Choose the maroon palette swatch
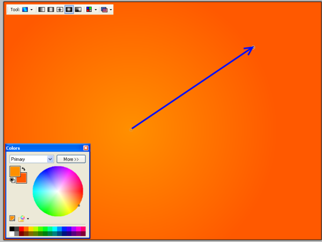This screenshot has width=322, height=242. tap(21, 233)
